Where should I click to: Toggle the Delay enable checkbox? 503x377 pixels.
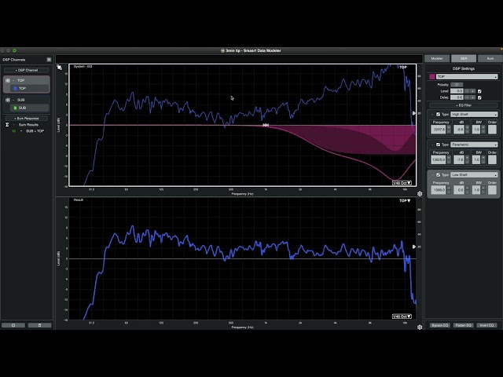(x=479, y=97)
